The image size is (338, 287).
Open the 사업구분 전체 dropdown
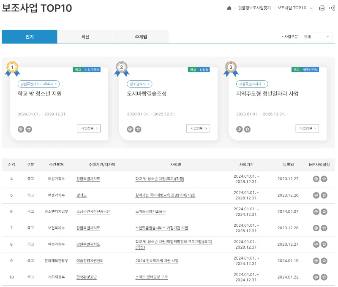316,37
